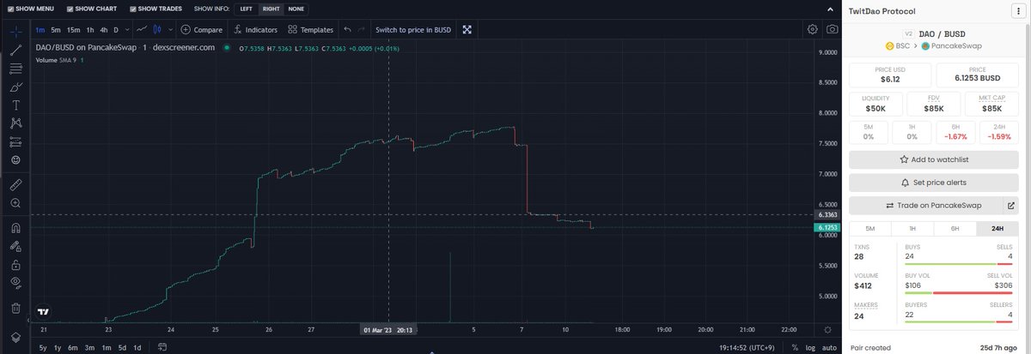Screen dimensions: 1031x354
Task: Select the 15m interval
Action: [74, 29]
